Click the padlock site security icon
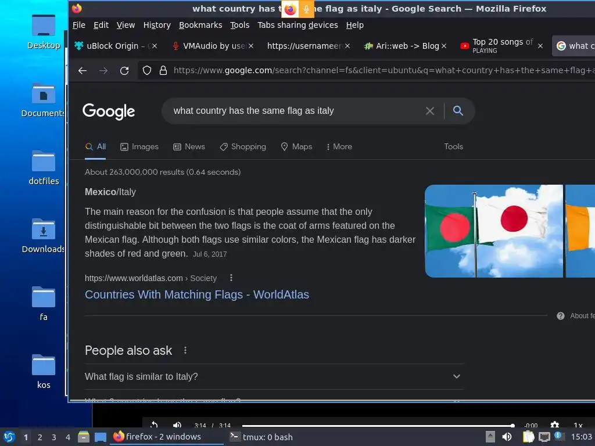The image size is (595, 446). [x=163, y=70]
